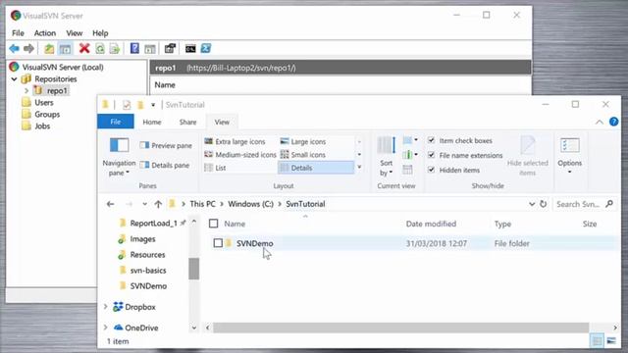Choose Small icons layout
This screenshot has height=353, width=628.
303,155
